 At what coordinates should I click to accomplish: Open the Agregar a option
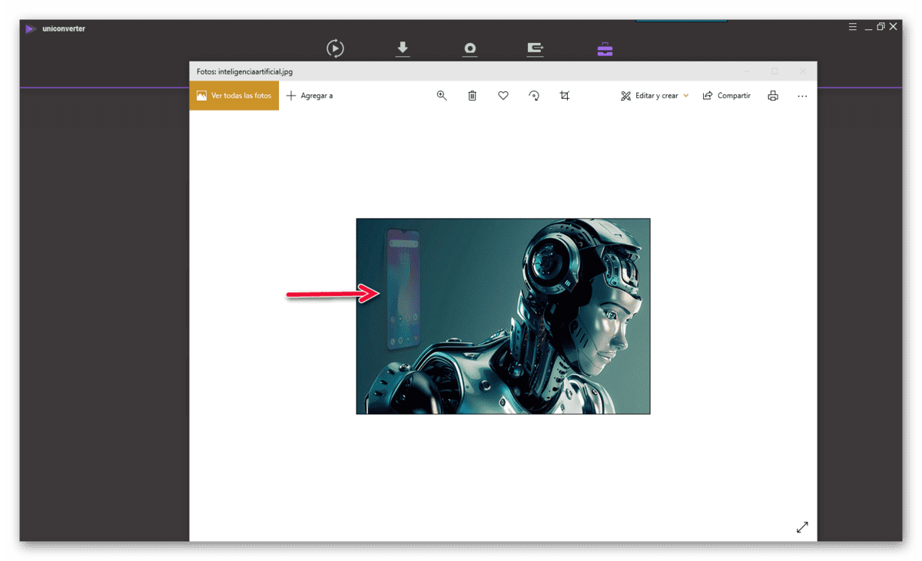pyautogui.click(x=310, y=96)
